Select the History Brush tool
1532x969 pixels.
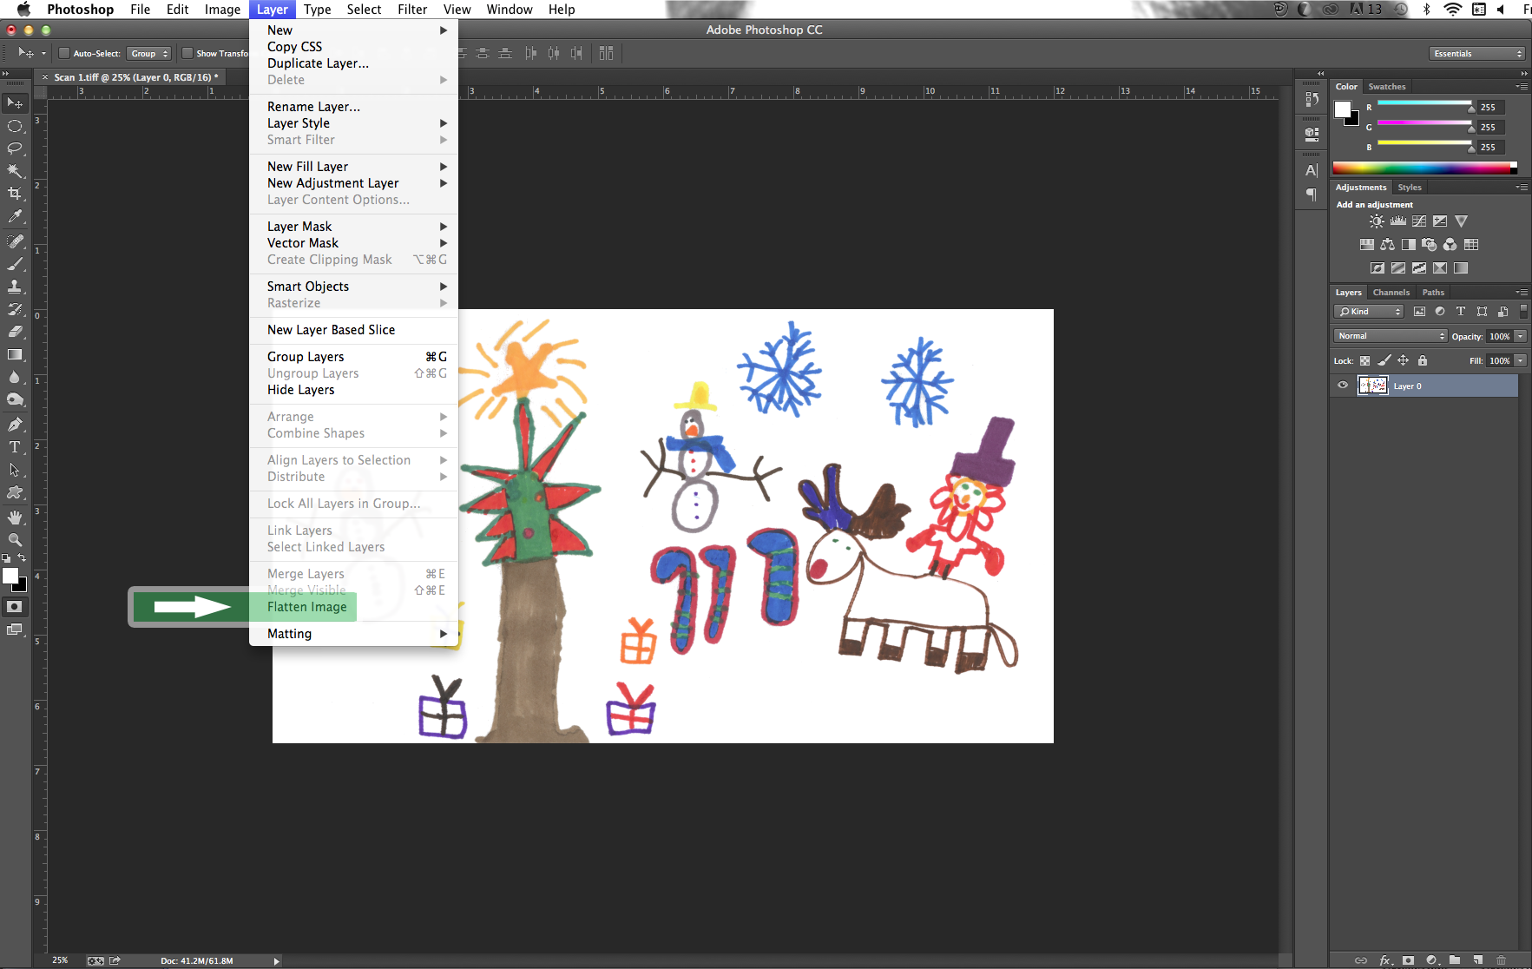(15, 309)
